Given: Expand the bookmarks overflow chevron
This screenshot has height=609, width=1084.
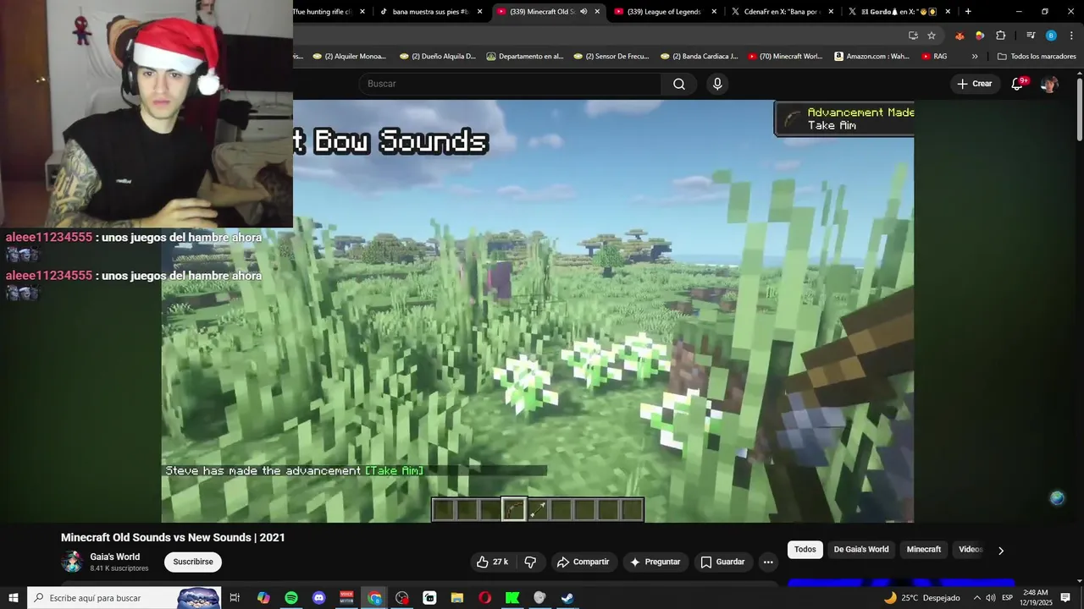Looking at the screenshot, I should 975,57.
